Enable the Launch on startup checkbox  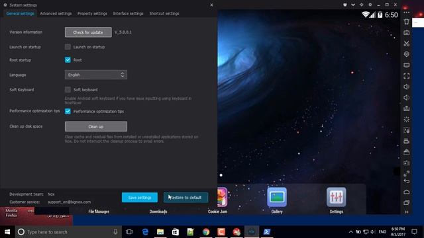[x=68, y=47]
